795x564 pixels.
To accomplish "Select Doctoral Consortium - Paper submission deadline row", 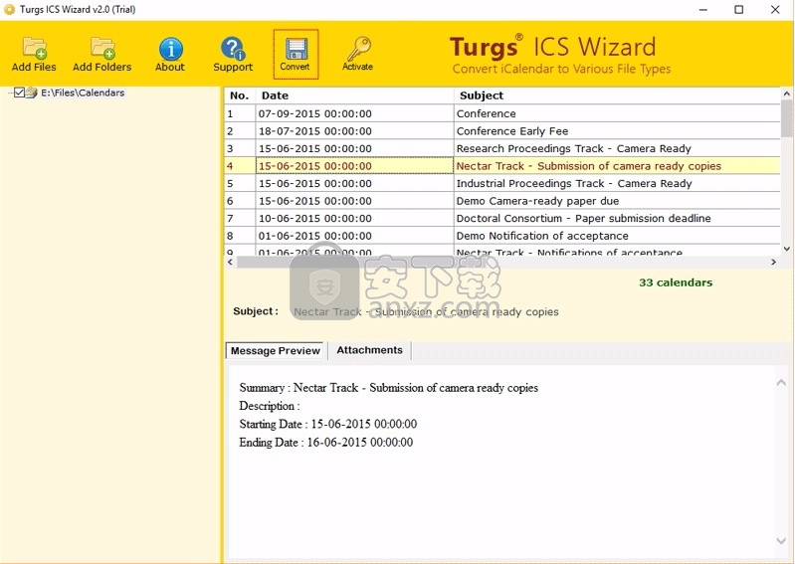I will pyautogui.click(x=502, y=219).
